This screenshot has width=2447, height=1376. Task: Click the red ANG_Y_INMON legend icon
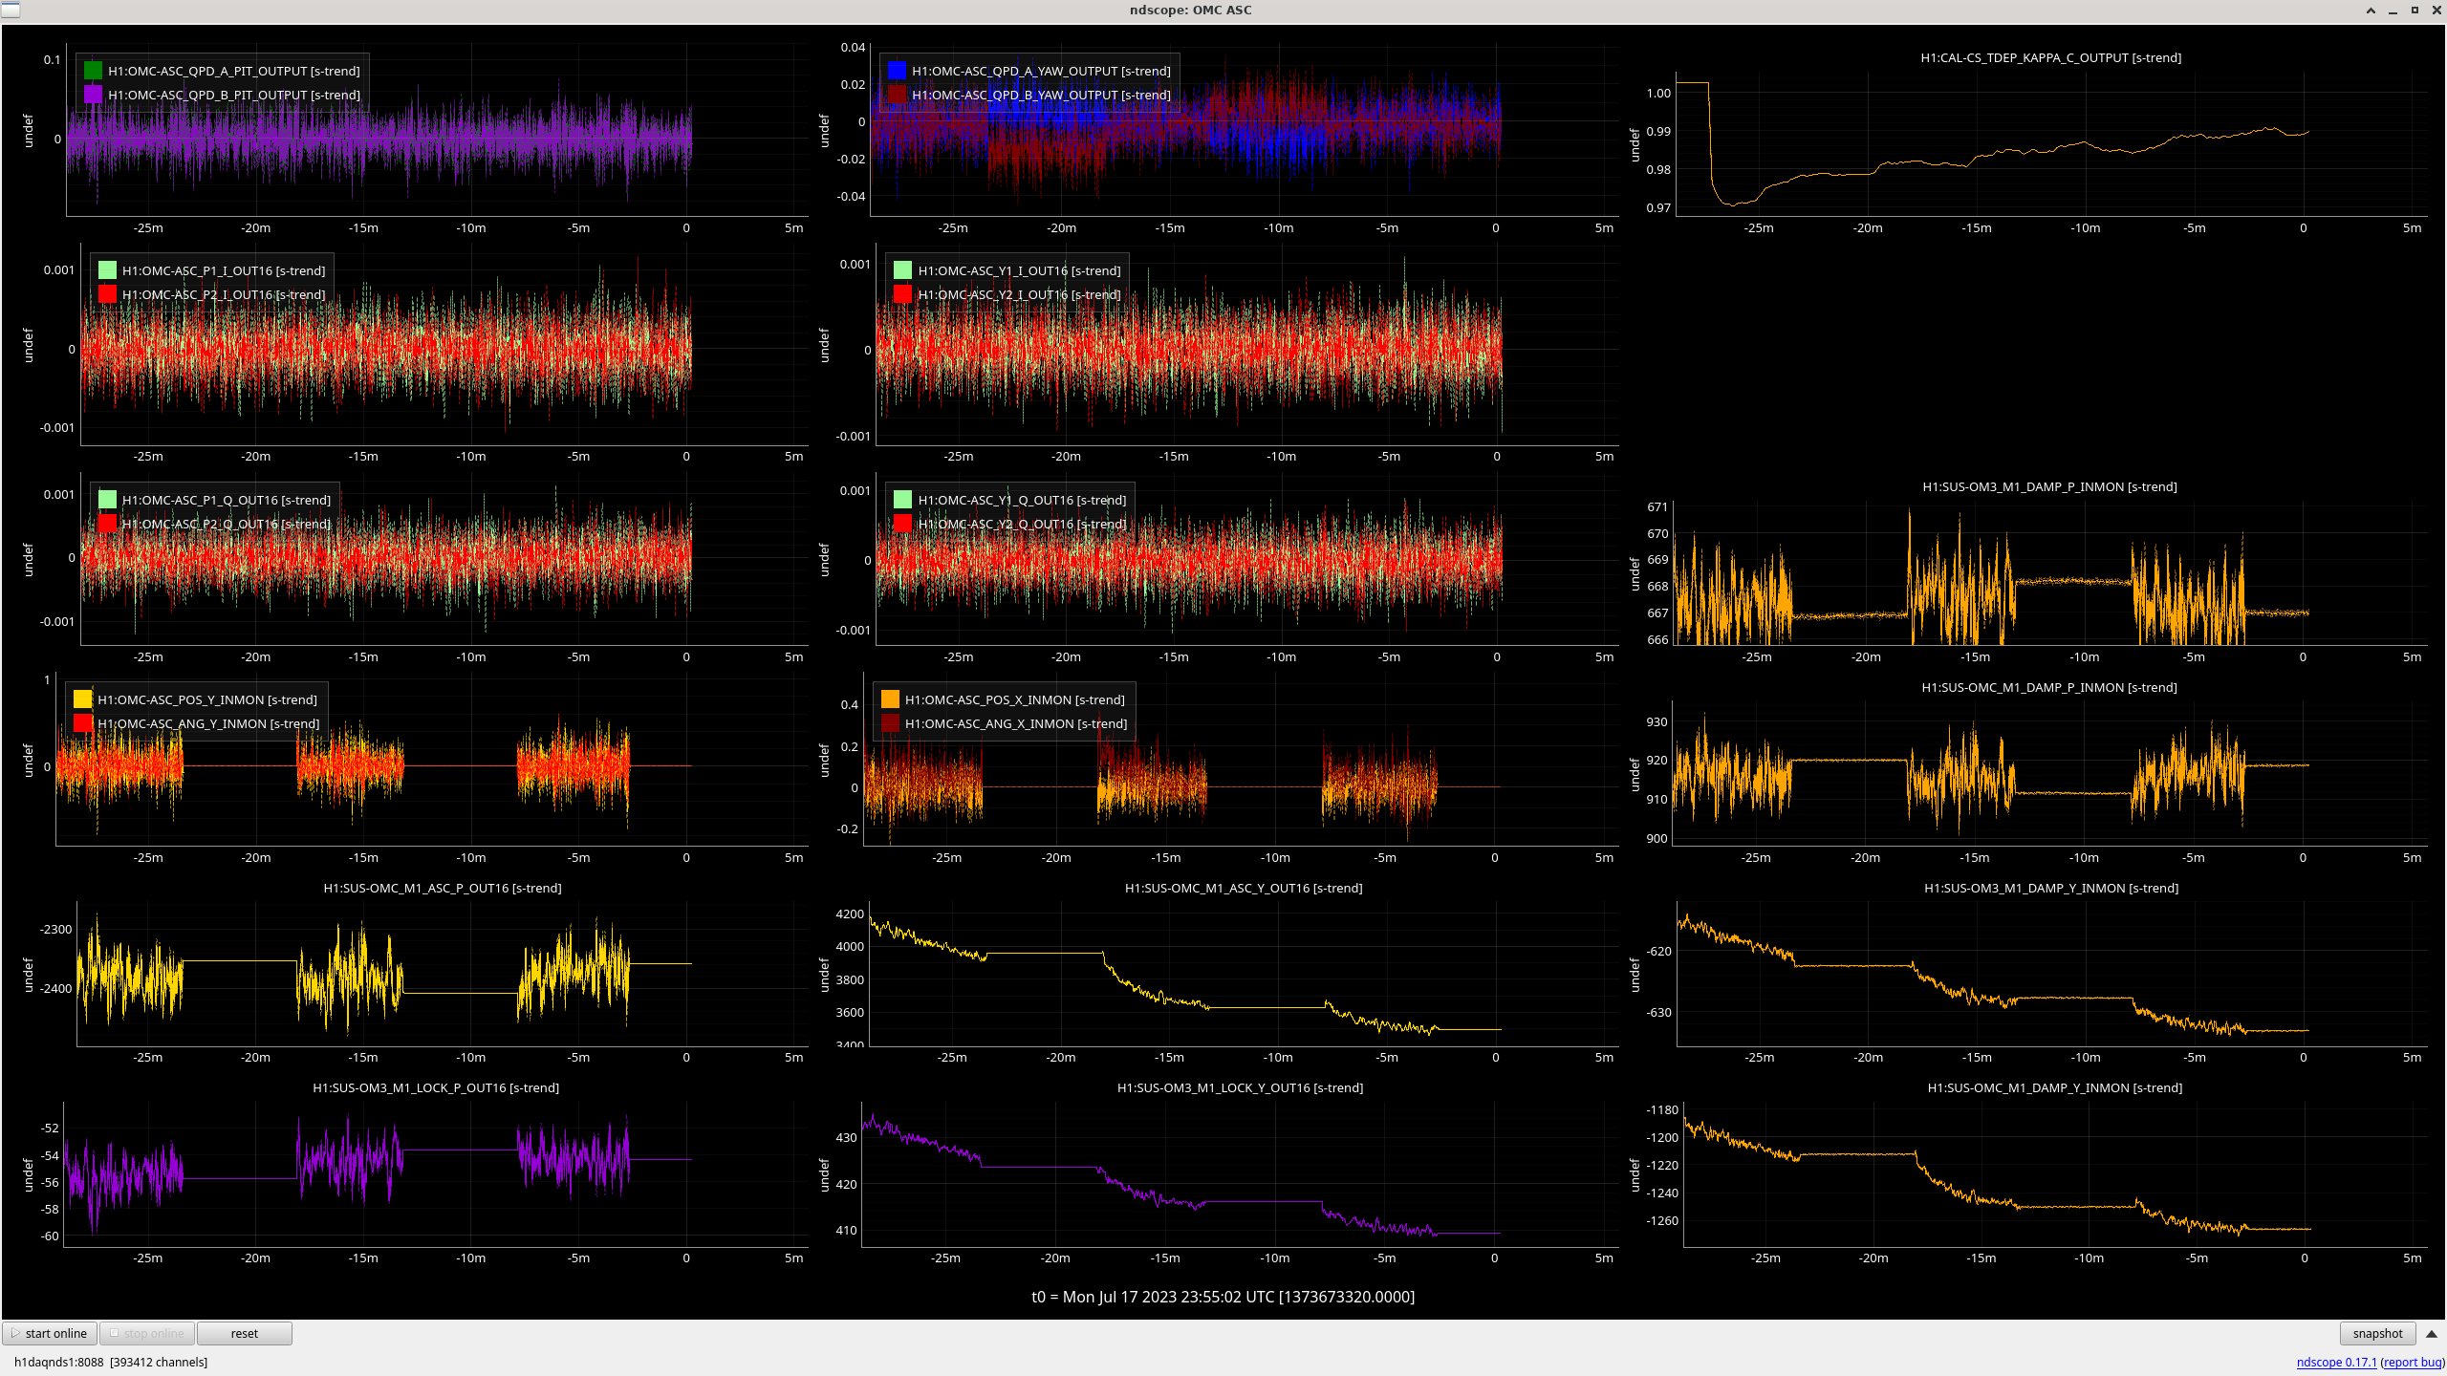click(82, 723)
